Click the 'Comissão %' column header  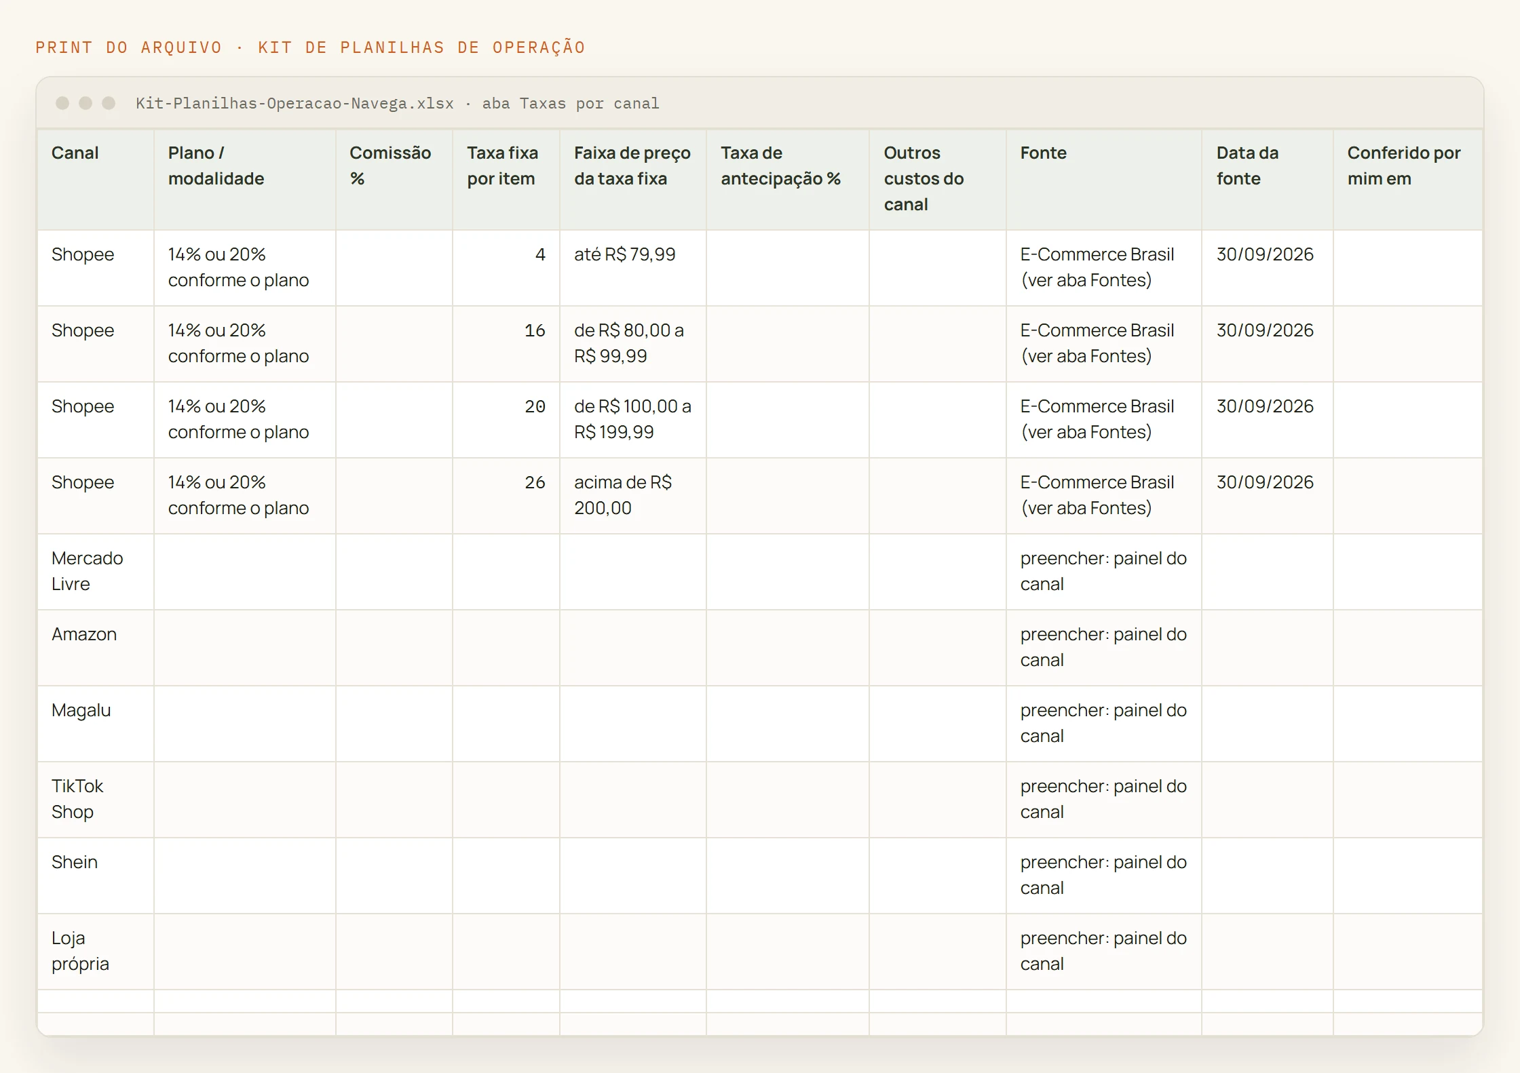click(394, 179)
